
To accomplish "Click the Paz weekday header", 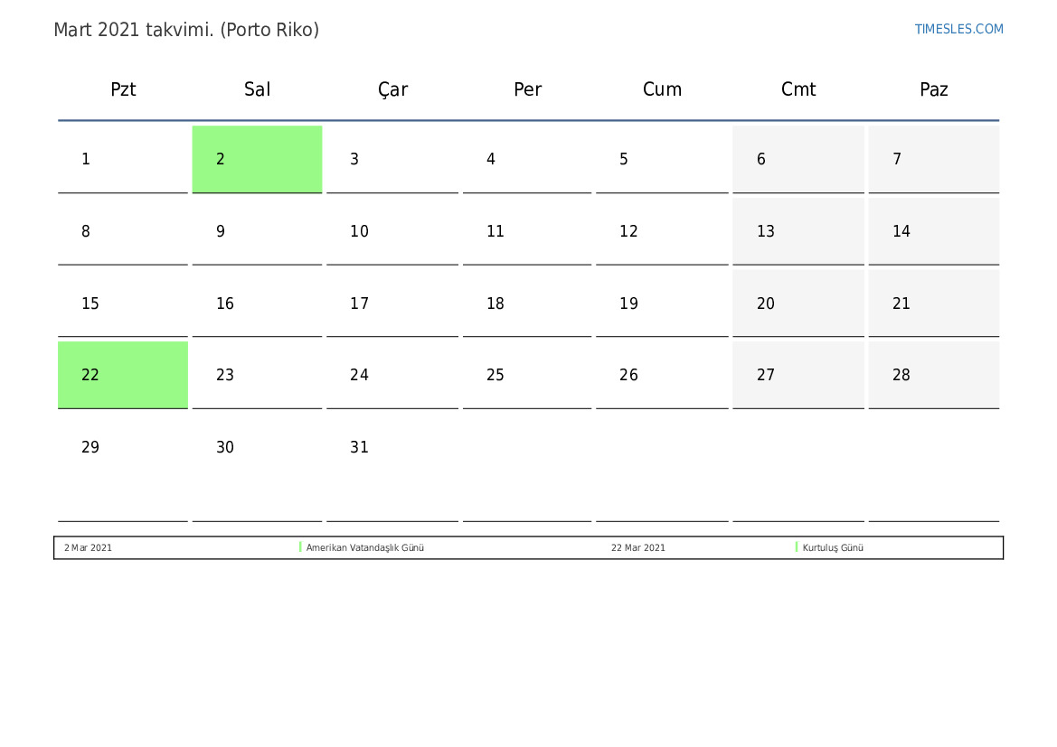I will point(934,89).
